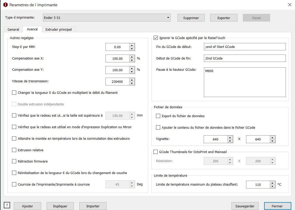This screenshot has width=295, height=210.
Task: Enable GCode Thumbnails for OctoPrint checkbox
Action: [x=155, y=152]
